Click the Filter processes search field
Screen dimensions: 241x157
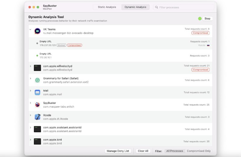click(x=184, y=7)
